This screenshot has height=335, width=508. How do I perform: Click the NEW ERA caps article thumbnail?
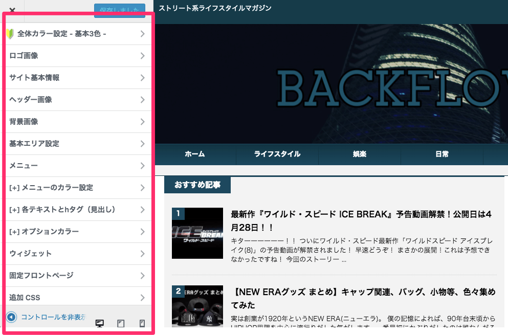(197, 306)
